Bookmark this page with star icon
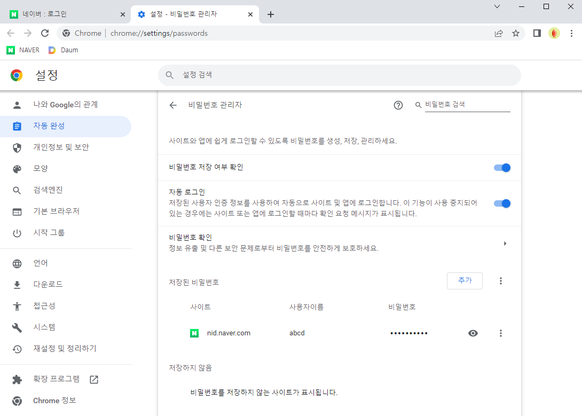Screen dimensions: 582x416 tap(516, 34)
